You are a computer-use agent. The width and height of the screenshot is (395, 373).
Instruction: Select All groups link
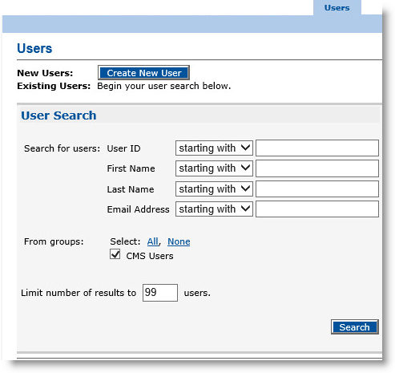[x=152, y=241]
